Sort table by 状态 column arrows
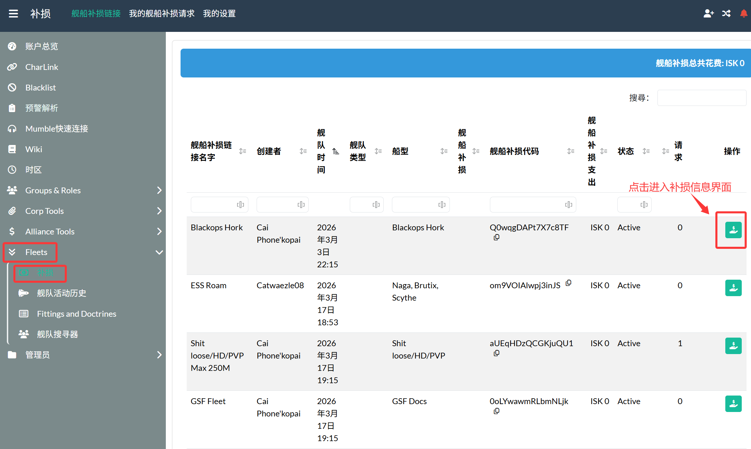Viewport: 751px width, 449px height. coord(646,151)
